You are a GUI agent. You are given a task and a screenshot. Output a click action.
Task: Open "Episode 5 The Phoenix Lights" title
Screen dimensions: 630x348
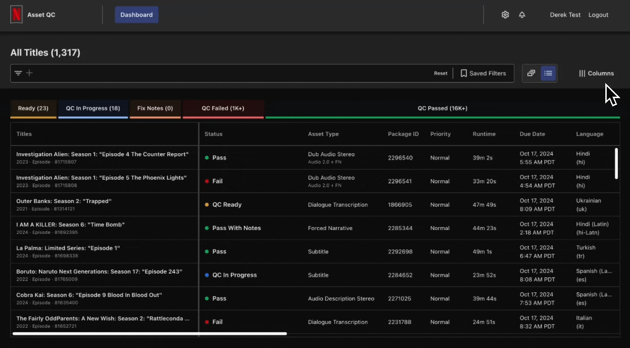(101, 178)
